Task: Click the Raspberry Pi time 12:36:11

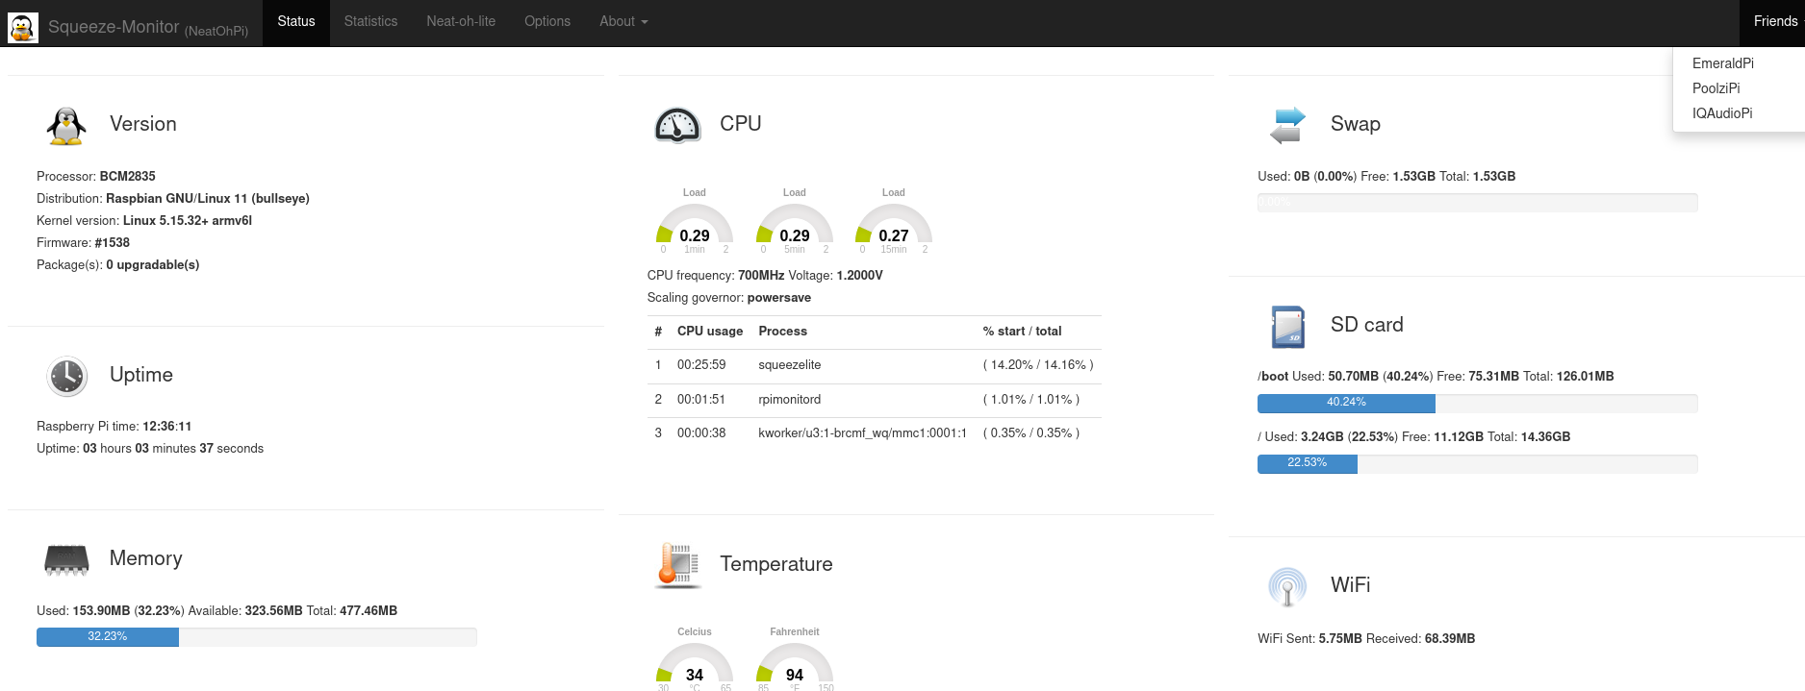Action: coord(114,427)
